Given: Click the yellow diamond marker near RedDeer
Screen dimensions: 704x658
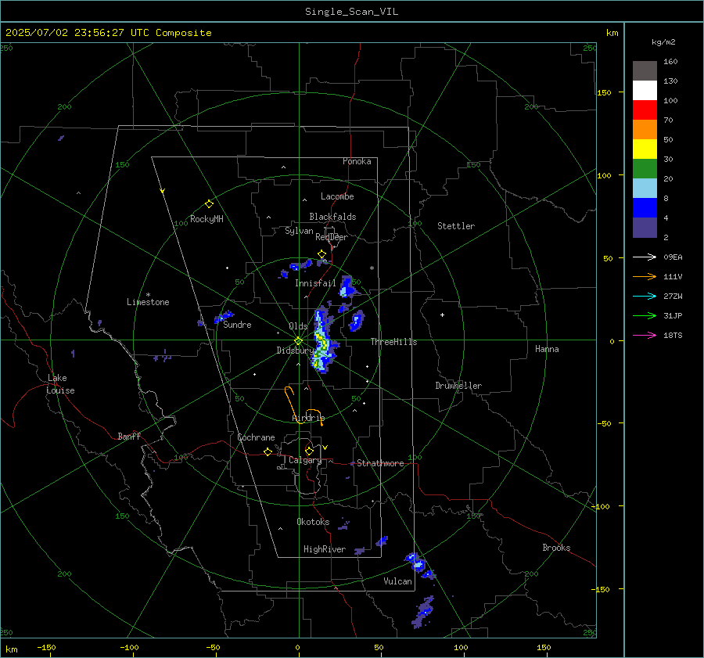Looking at the screenshot, I should pyautogui.click(x=321, y=254).
